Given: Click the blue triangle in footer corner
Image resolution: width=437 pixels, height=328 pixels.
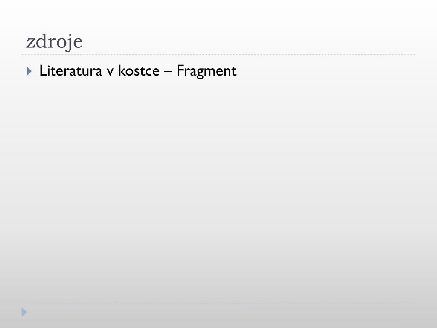Looking at the screenshot, I should click(x=24, y=312).
